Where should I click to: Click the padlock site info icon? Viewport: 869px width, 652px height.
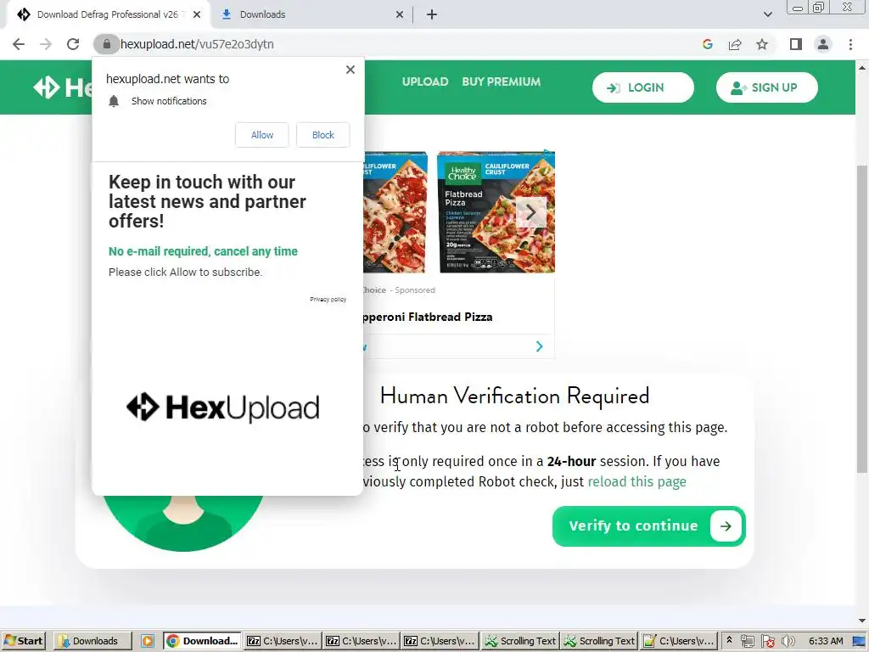click(106, 44)
